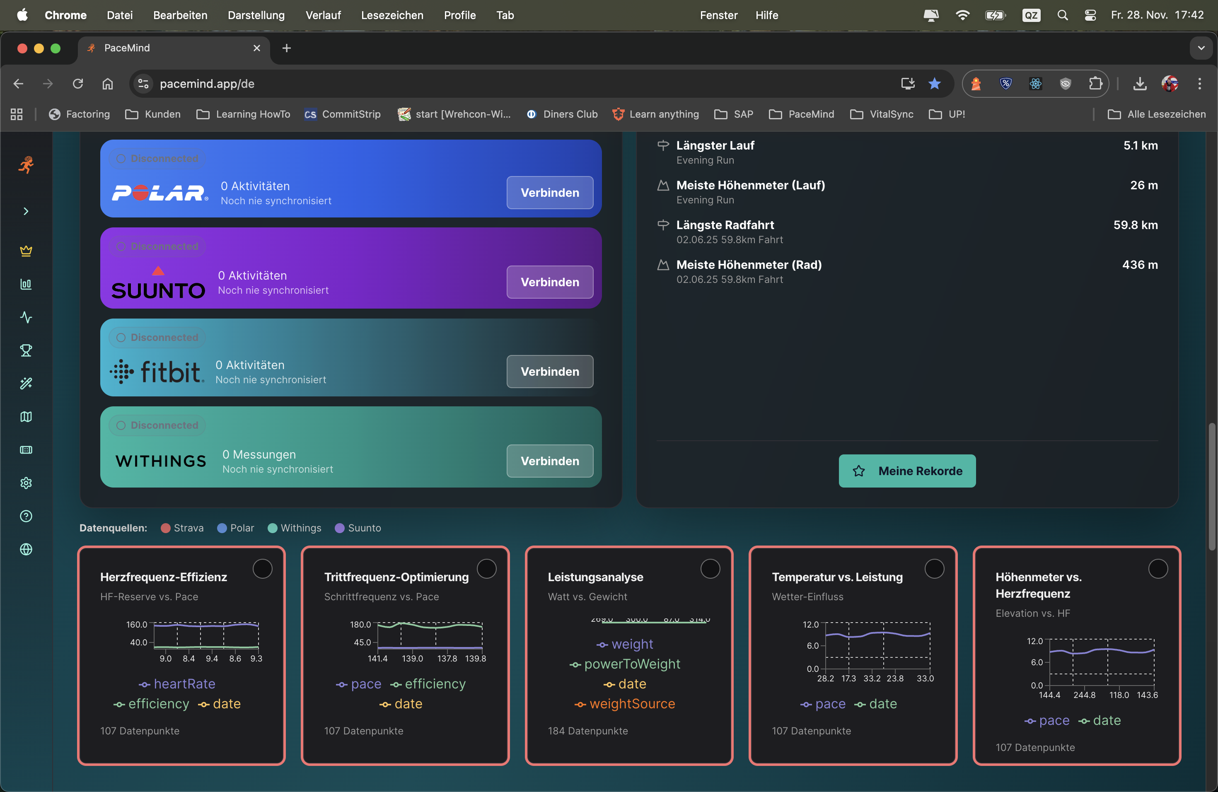Open the Chrome tab search dropdown arrow
The width and height of the screenshot is (1218, 792).
[x=1201, y=48]
